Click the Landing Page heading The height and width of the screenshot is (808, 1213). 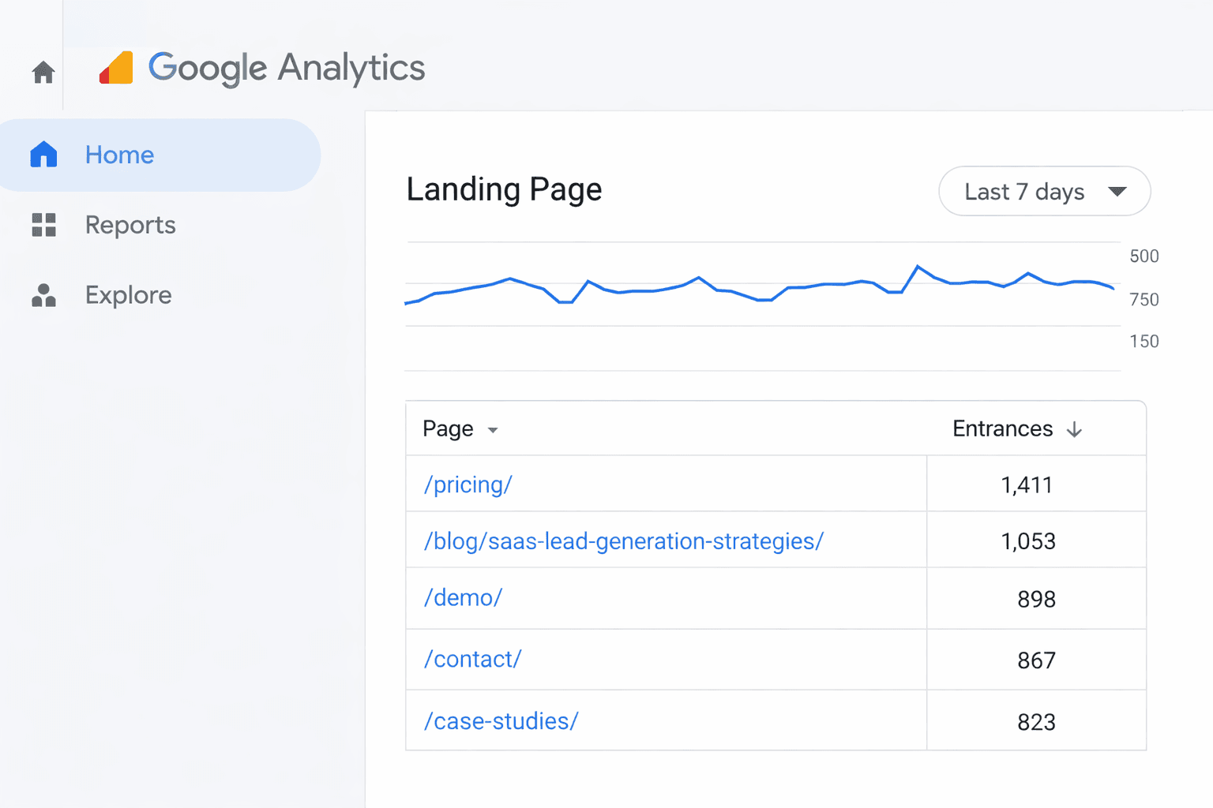point(504,189)
